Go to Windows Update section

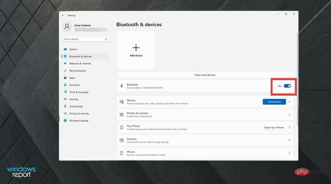tap(79, 121)
